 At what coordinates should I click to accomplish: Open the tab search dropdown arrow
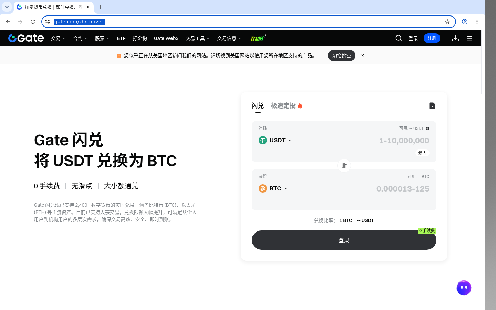click(7, 7)
